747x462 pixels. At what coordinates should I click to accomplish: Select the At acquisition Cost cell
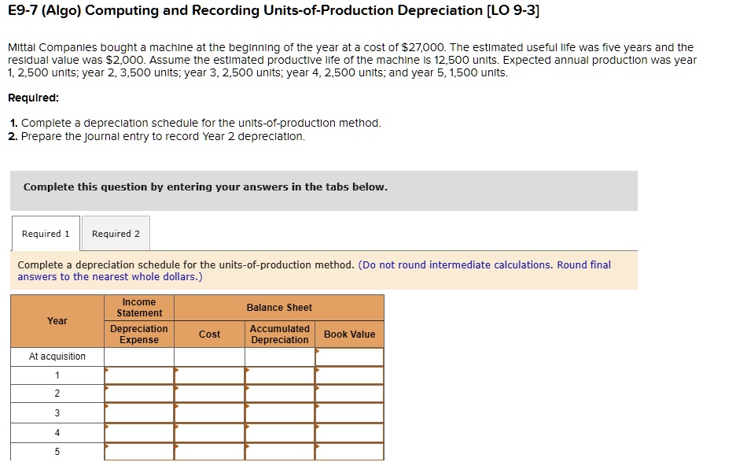pos(209,356)
